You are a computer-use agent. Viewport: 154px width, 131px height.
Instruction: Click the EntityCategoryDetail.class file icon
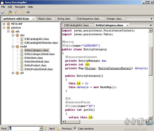click(22, 54)
